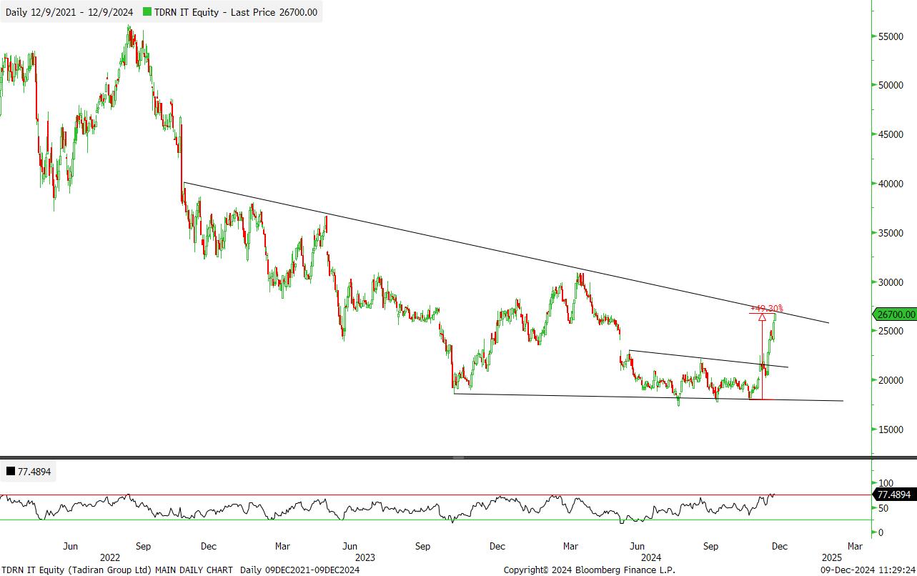The image size is (917, 576).
Task: Click the red +49.30% measurement label
Action: click(x=767, y=309)
